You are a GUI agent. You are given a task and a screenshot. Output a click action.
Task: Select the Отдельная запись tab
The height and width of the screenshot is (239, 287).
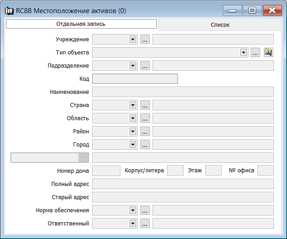point(81,24)
